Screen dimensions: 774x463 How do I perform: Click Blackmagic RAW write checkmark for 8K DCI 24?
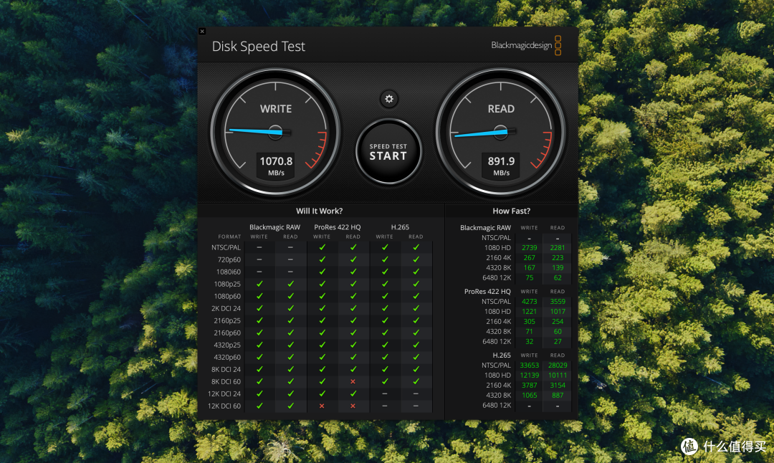(259, 369)
